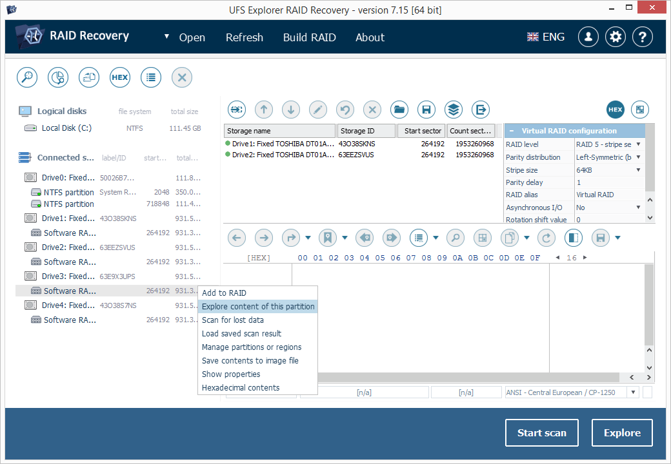671x464 pixels.
Task: Switch language via ENG selector
Action: [x=546, y=37]
